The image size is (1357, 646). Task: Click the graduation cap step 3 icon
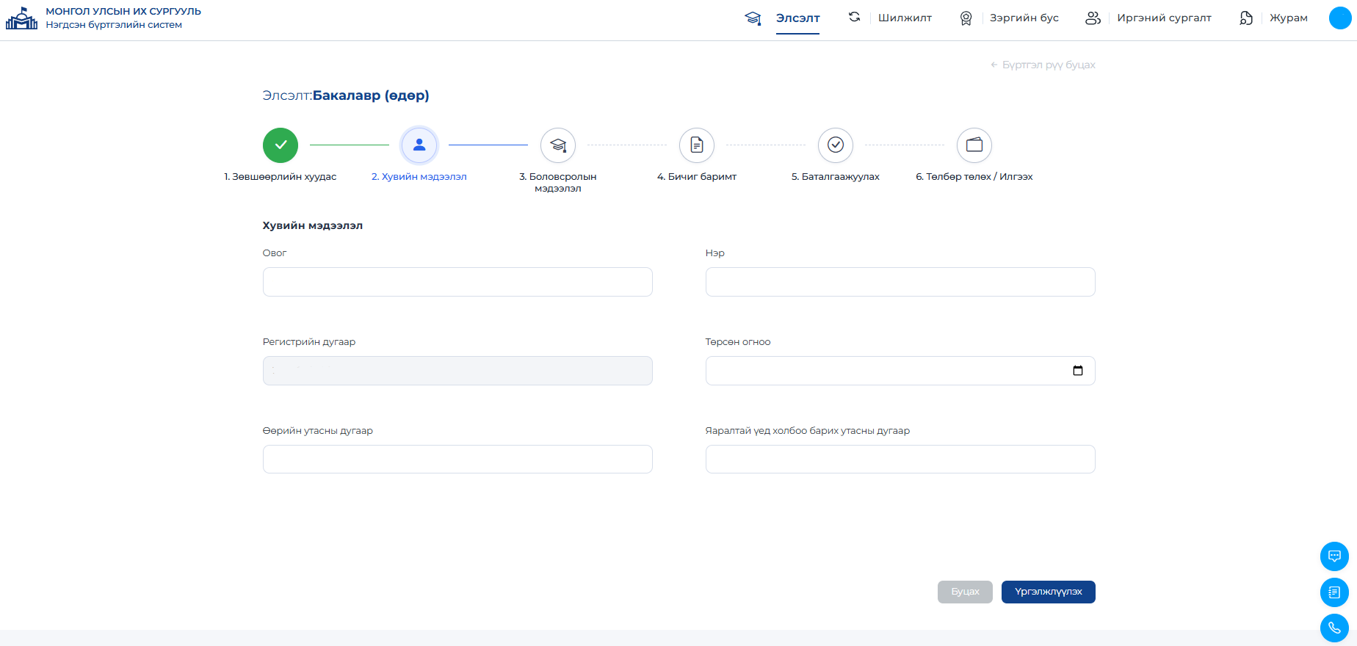558,145
